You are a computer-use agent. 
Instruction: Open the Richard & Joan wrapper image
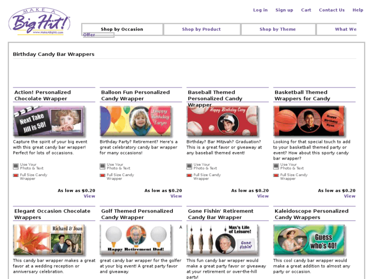pos(49,240)
